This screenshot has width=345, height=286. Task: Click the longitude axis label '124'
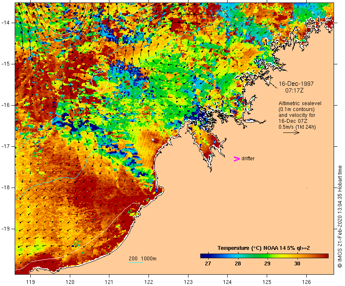pyautogui.click(x=227, y=282)
